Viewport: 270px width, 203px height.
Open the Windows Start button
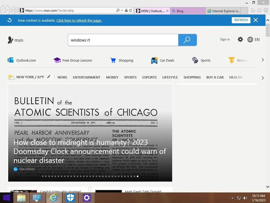7,198
